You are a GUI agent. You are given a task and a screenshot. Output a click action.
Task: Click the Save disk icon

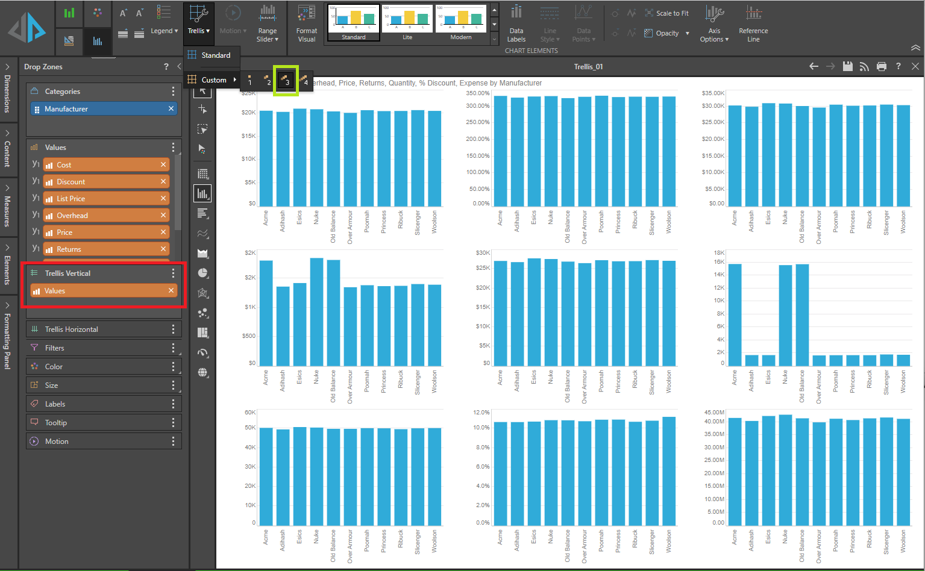coord(847,66)
